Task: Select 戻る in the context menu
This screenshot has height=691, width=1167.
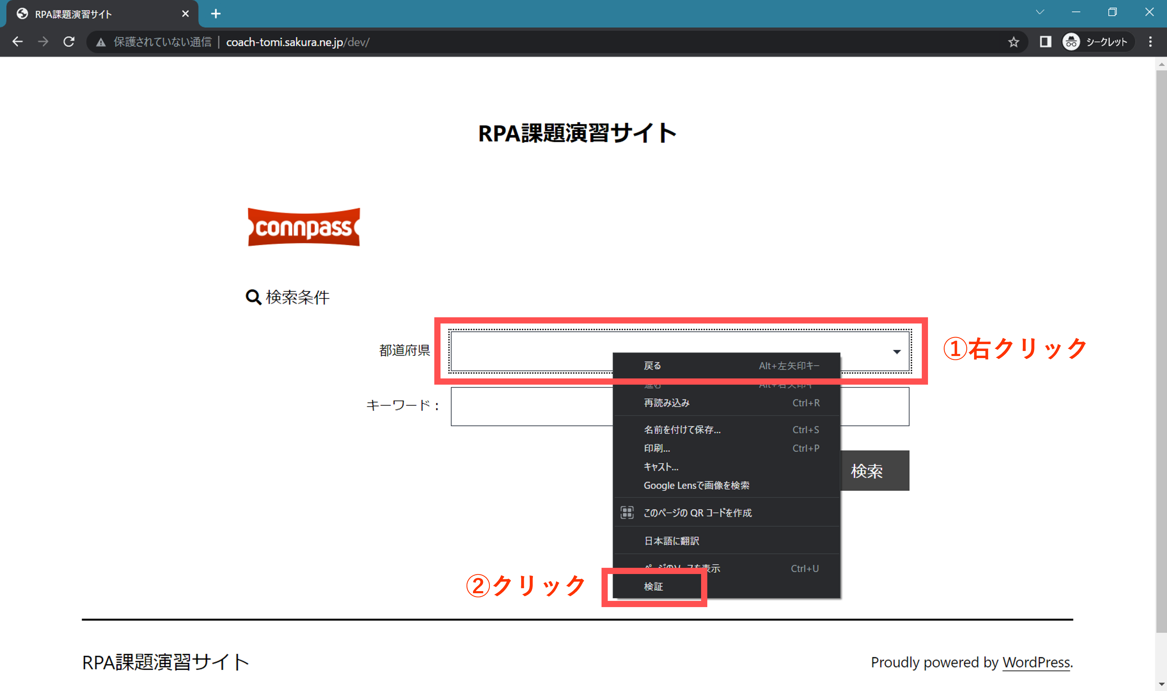Action: point(726,365)
